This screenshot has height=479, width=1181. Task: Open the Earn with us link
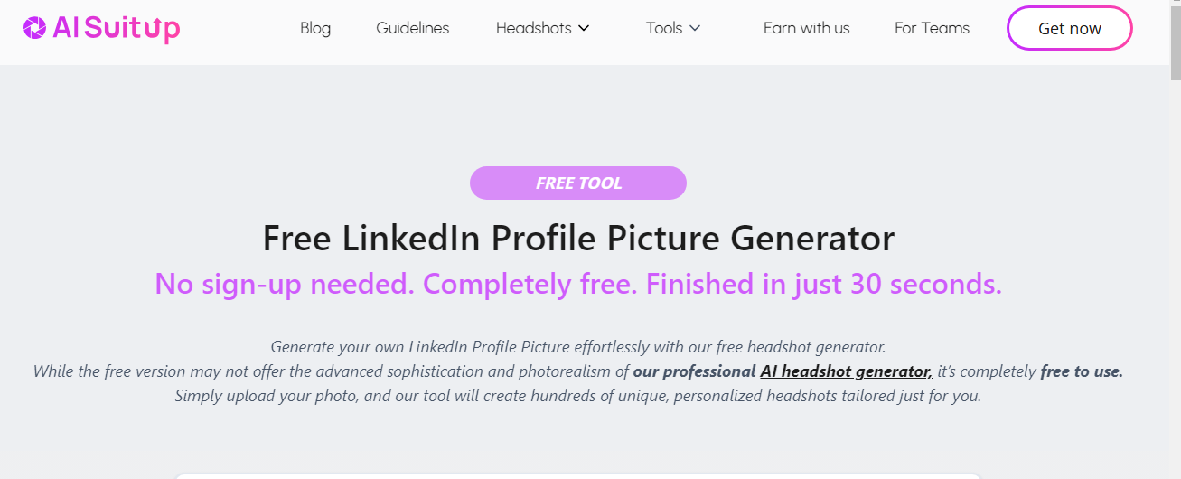[806, 28]
